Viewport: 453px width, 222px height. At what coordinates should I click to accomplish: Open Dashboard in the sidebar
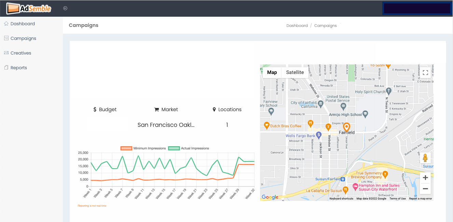click(x=23, y=24)
